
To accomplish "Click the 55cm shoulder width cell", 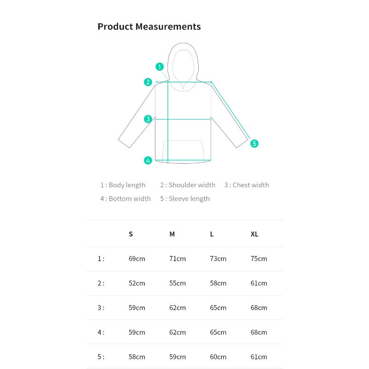I will (178, 283).
